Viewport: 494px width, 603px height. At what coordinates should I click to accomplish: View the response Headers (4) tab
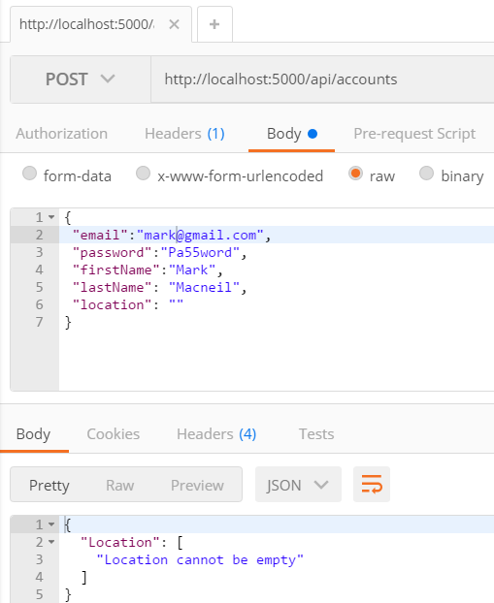point(216,433)
